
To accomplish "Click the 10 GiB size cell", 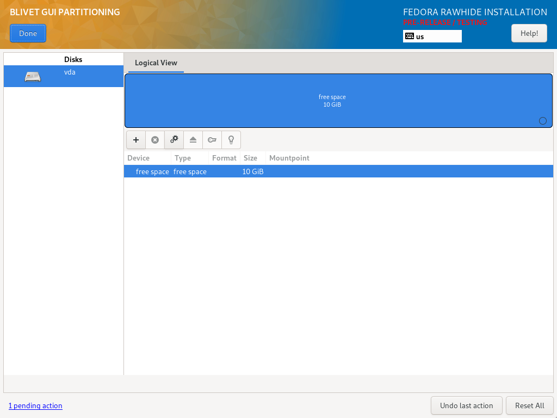I will click(253, 171).
